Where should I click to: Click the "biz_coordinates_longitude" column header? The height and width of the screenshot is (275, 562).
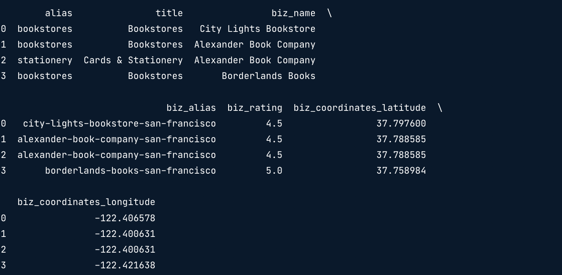coord(86,202)
